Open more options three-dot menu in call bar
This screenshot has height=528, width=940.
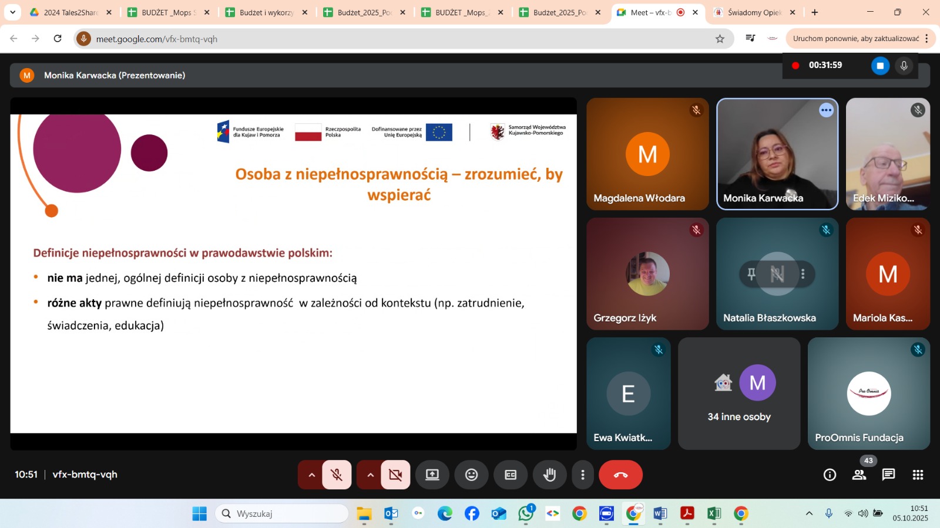pyautogui.click(x=583, y=475)
